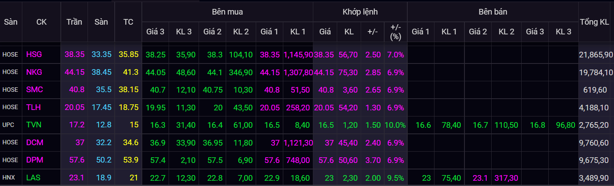
Task: Select HSG percent change 7.0%
Action: click(x=396, y=54)
